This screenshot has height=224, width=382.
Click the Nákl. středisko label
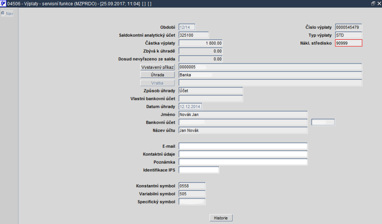[x=316, y=43]
